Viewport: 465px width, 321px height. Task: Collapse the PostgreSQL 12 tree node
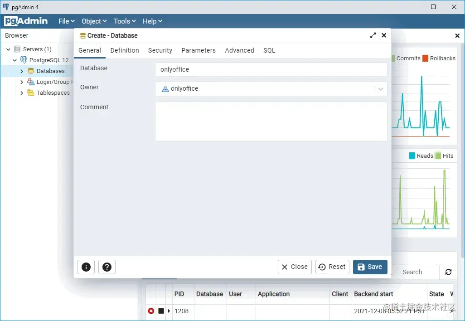tap(15, 60)
